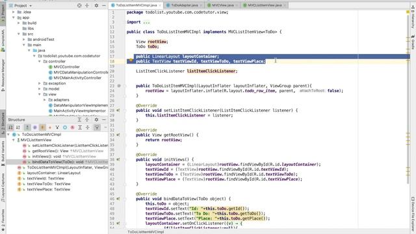
Task: Unfold the collapsed import statement ellipsis
Action: [x=146, y=22]
